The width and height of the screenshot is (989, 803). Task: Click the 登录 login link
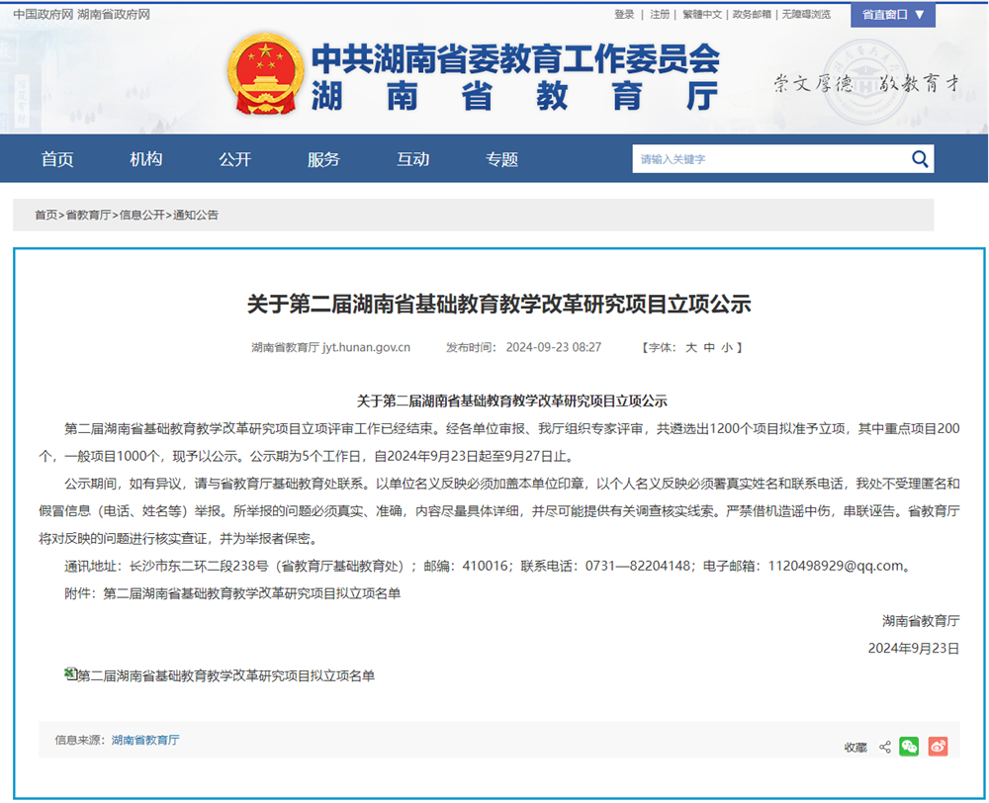[624, 15]
